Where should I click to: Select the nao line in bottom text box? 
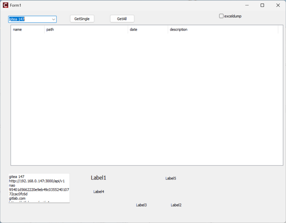tap(12, 185)
